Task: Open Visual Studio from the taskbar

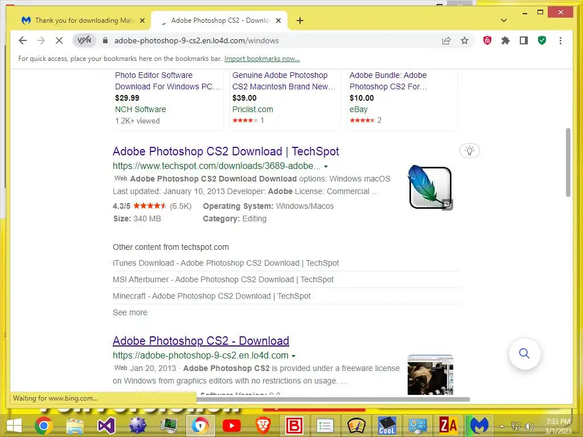Action: (106, 426)
